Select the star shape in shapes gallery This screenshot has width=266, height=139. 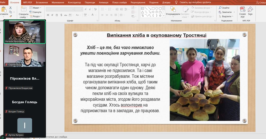[160, 15]
